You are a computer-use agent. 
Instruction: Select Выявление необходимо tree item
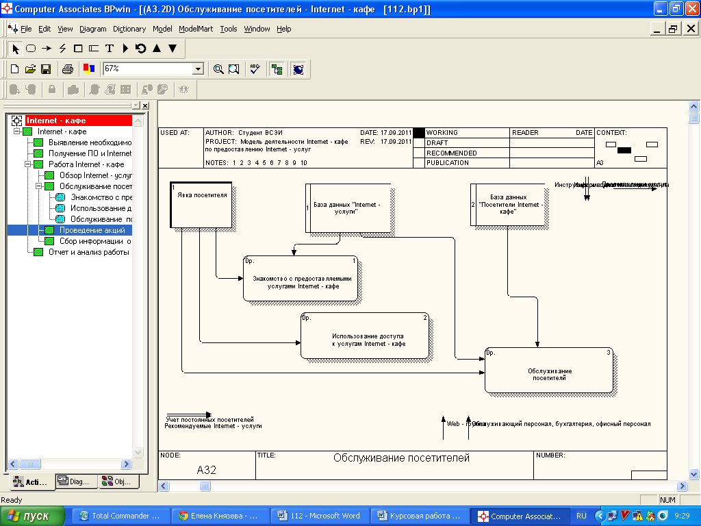pyautogui.click(x=90, y=142)
